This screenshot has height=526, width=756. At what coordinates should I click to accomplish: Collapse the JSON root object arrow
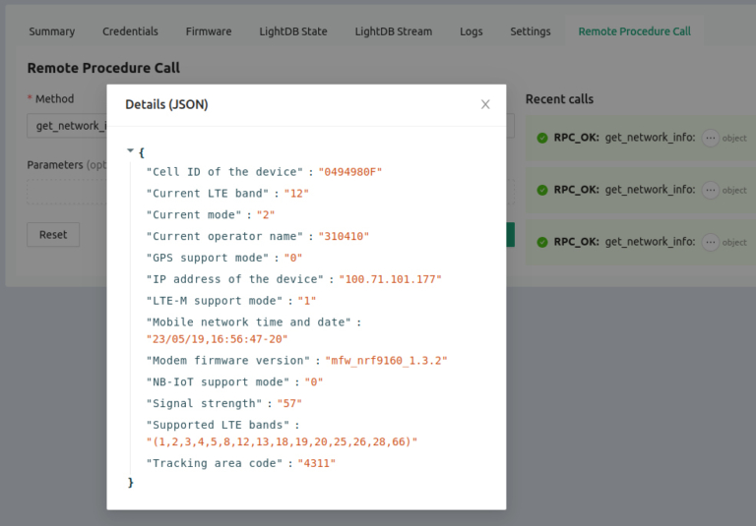click(x=130, y=151)
